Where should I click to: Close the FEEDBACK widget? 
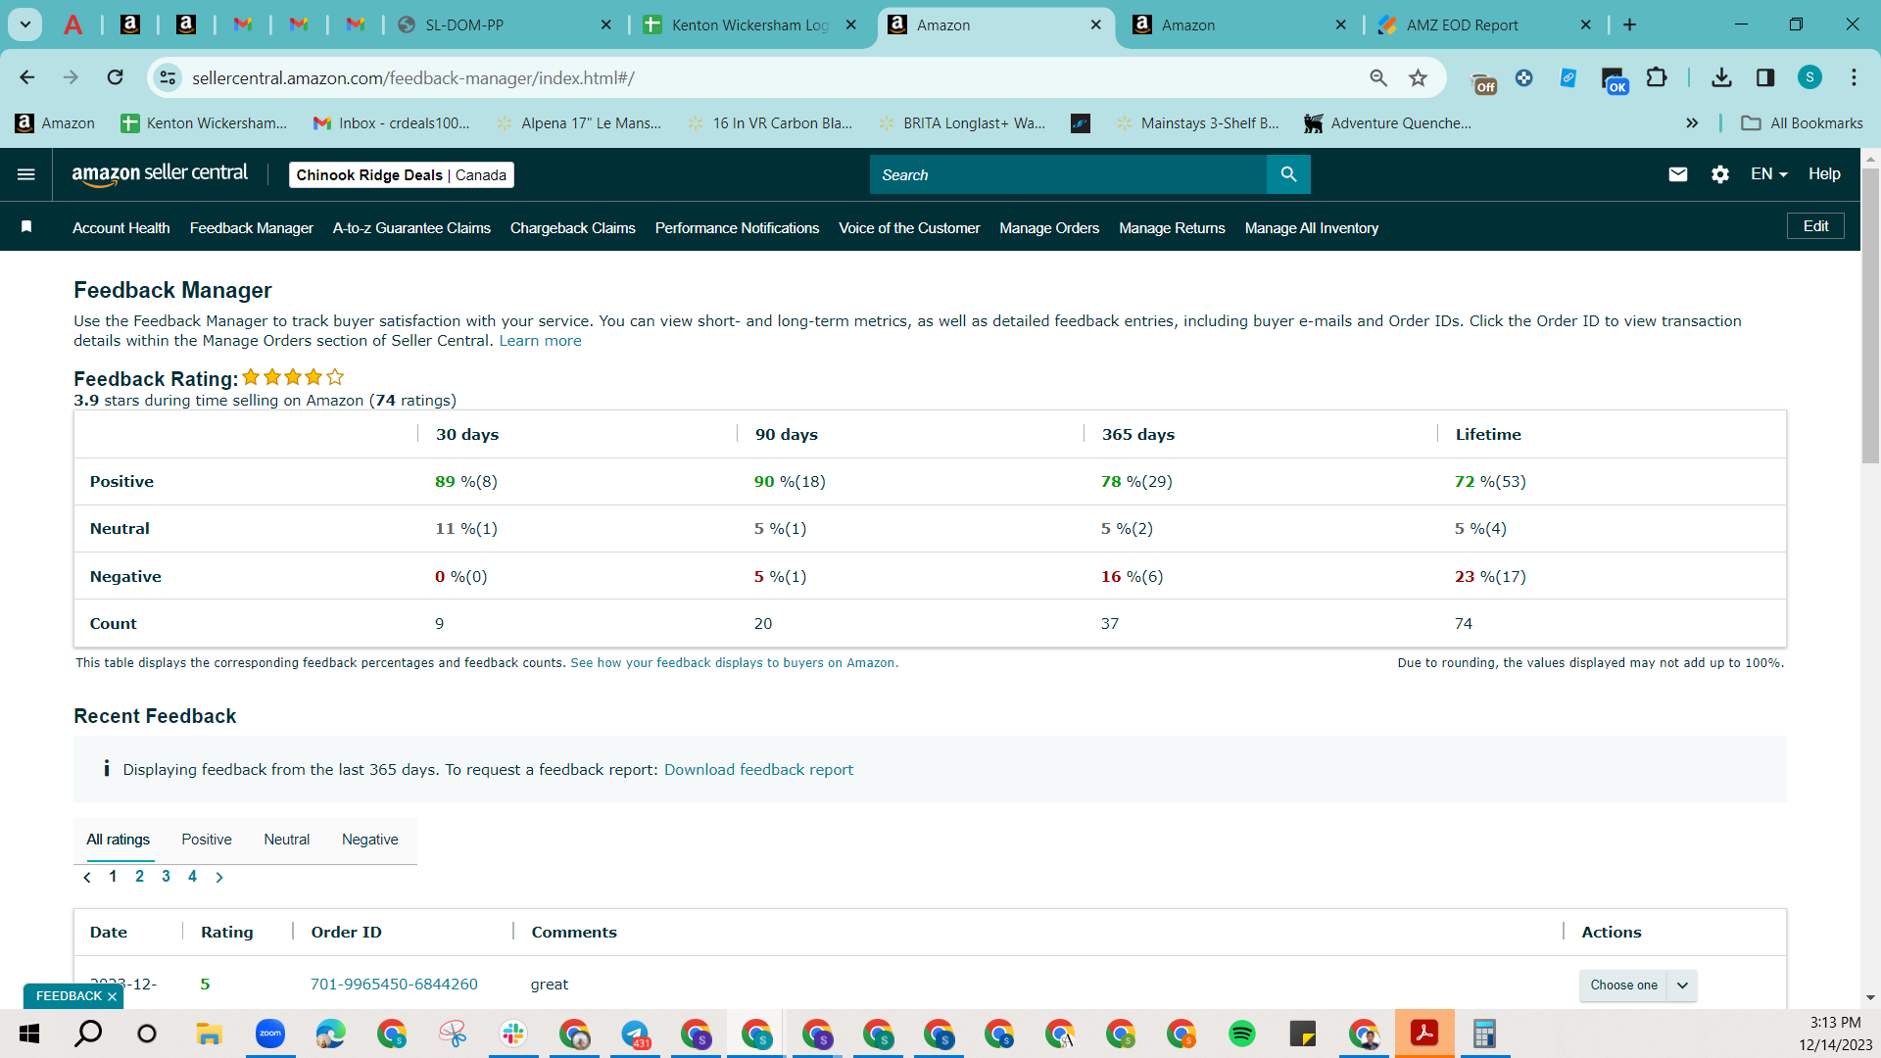[x=112, y=996]
